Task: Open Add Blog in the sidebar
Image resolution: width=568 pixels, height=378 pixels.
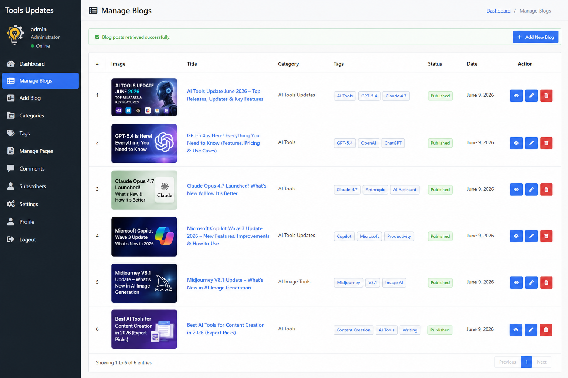Action: tap(40, 98)
